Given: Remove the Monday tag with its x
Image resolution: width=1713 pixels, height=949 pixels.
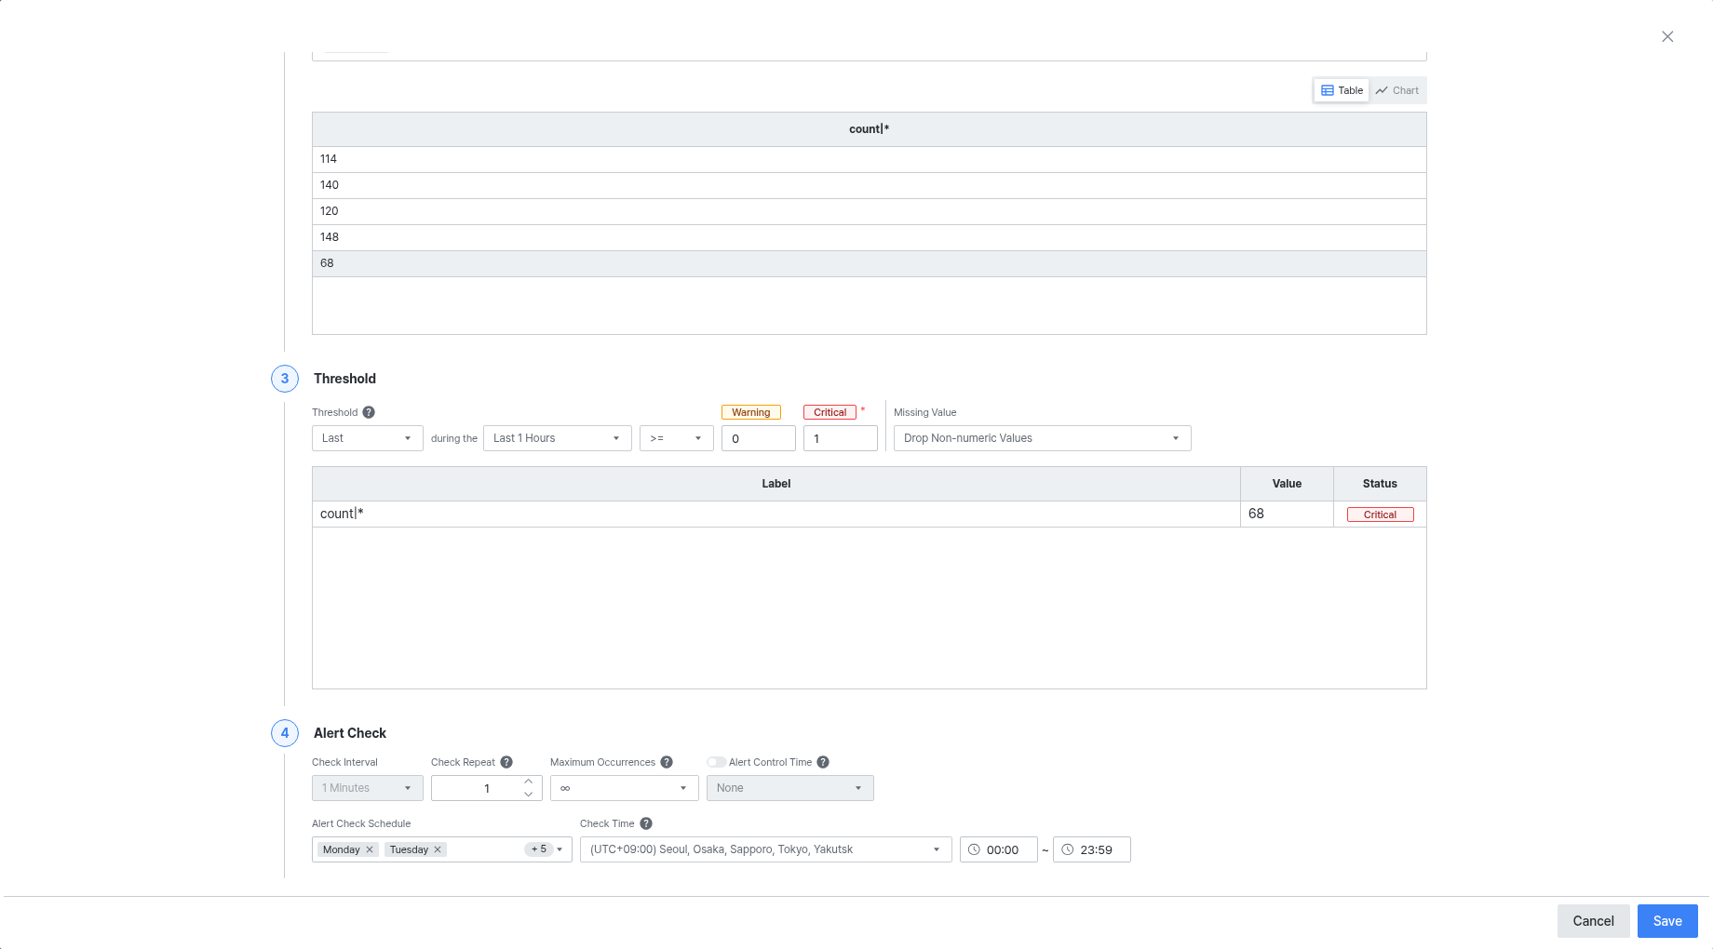Looking at the screenshot, I should 370,849.
